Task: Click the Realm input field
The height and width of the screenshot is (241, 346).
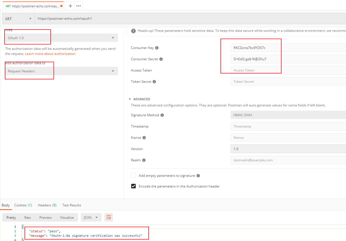Action: (x=288, y=160)
